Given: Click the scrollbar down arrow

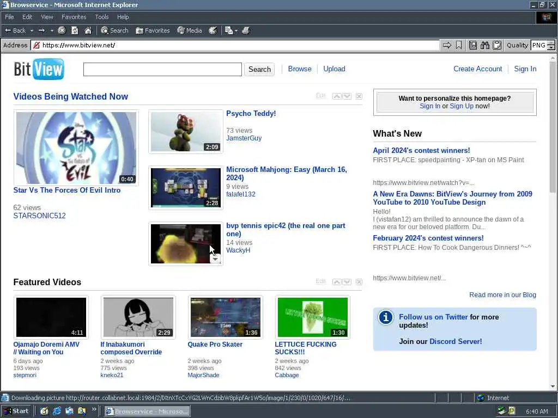Looking at the screenshot, I should 553,387.
